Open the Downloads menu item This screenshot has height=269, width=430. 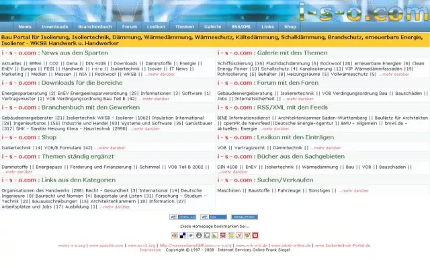coord(54,27)
